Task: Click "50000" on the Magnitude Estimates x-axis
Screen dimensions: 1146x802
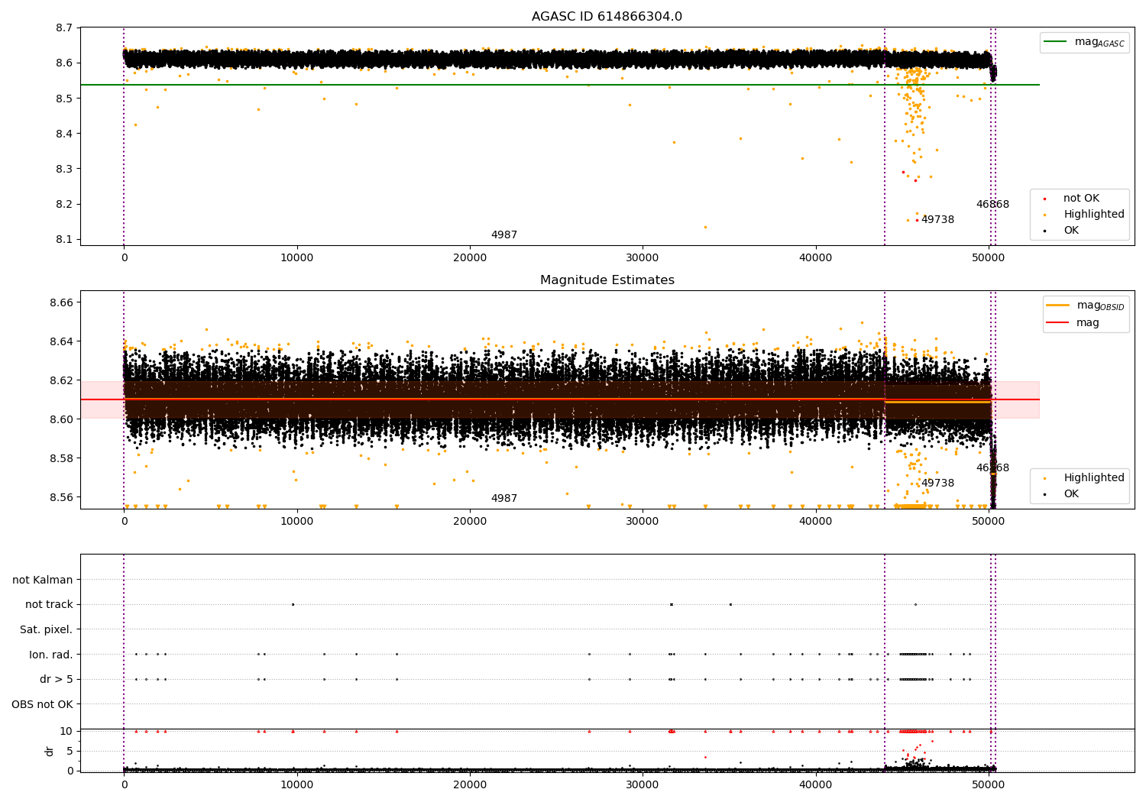Action: (989, 522)
